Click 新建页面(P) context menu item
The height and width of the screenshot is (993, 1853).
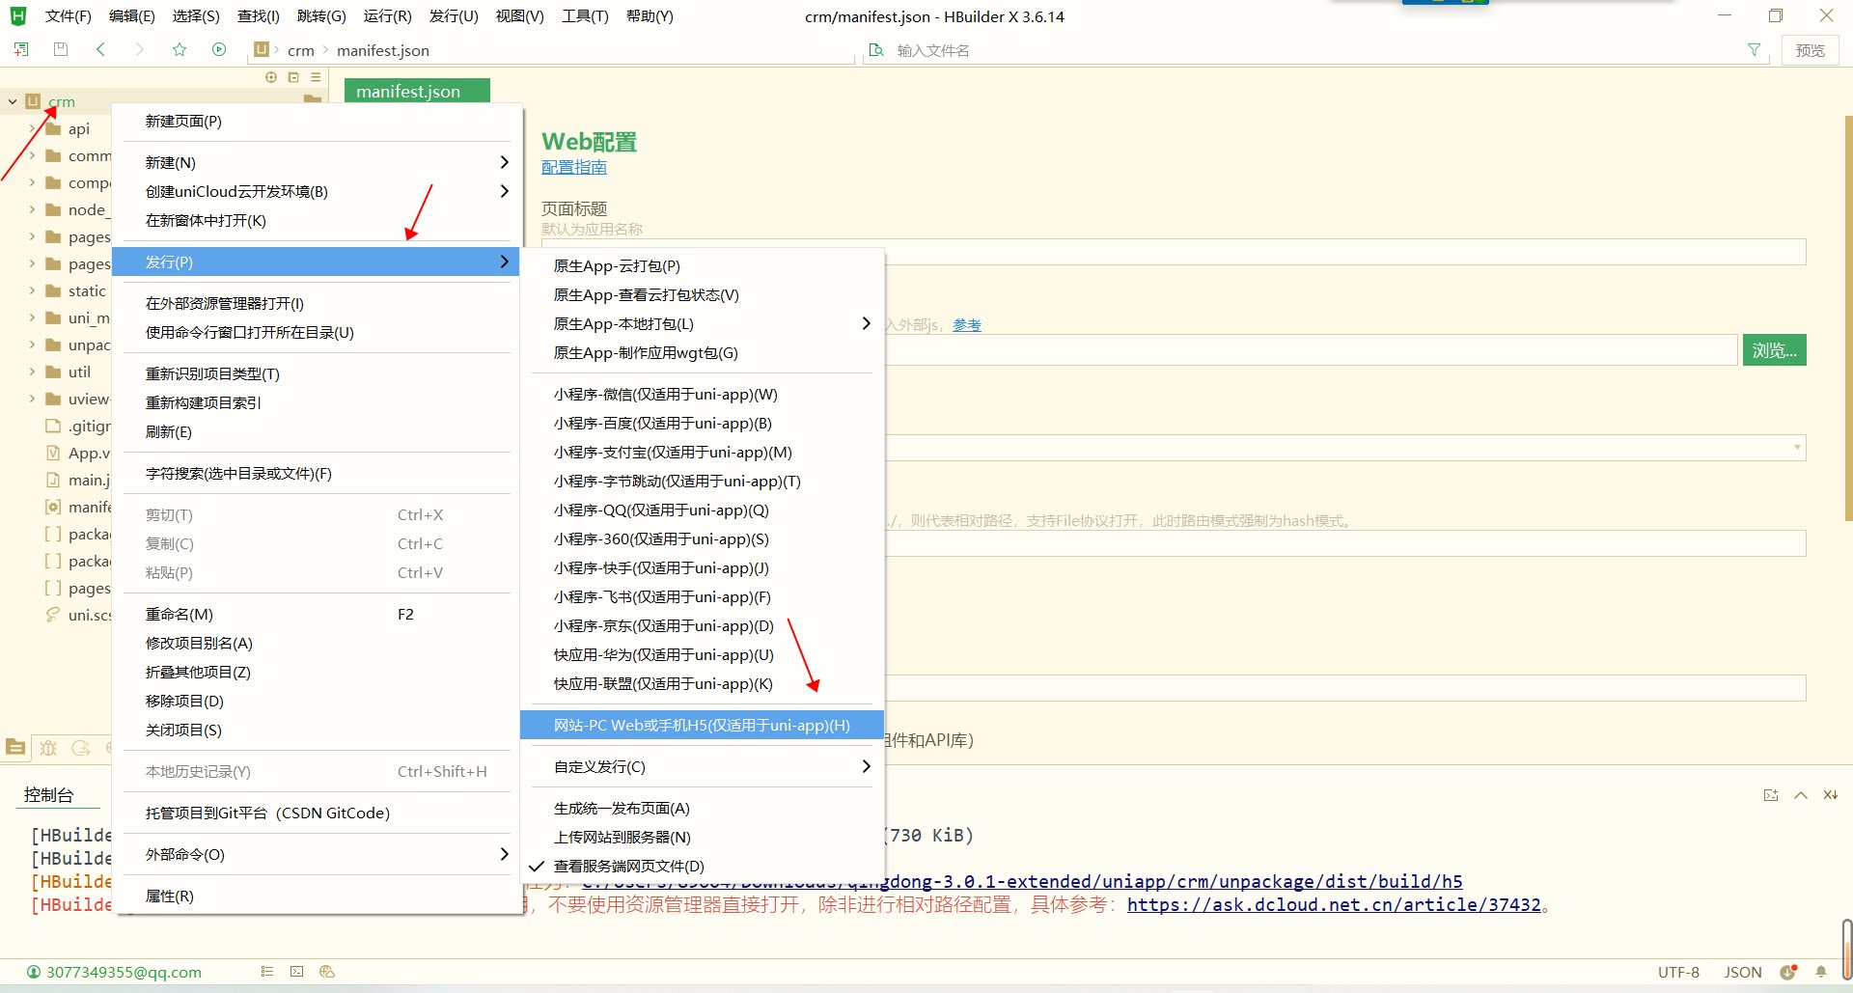click(x=317, y=121)
